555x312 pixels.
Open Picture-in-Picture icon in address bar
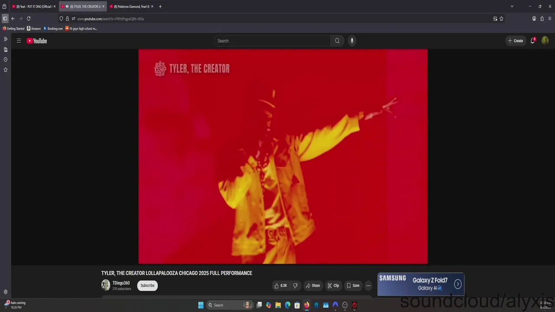point(495,19)
